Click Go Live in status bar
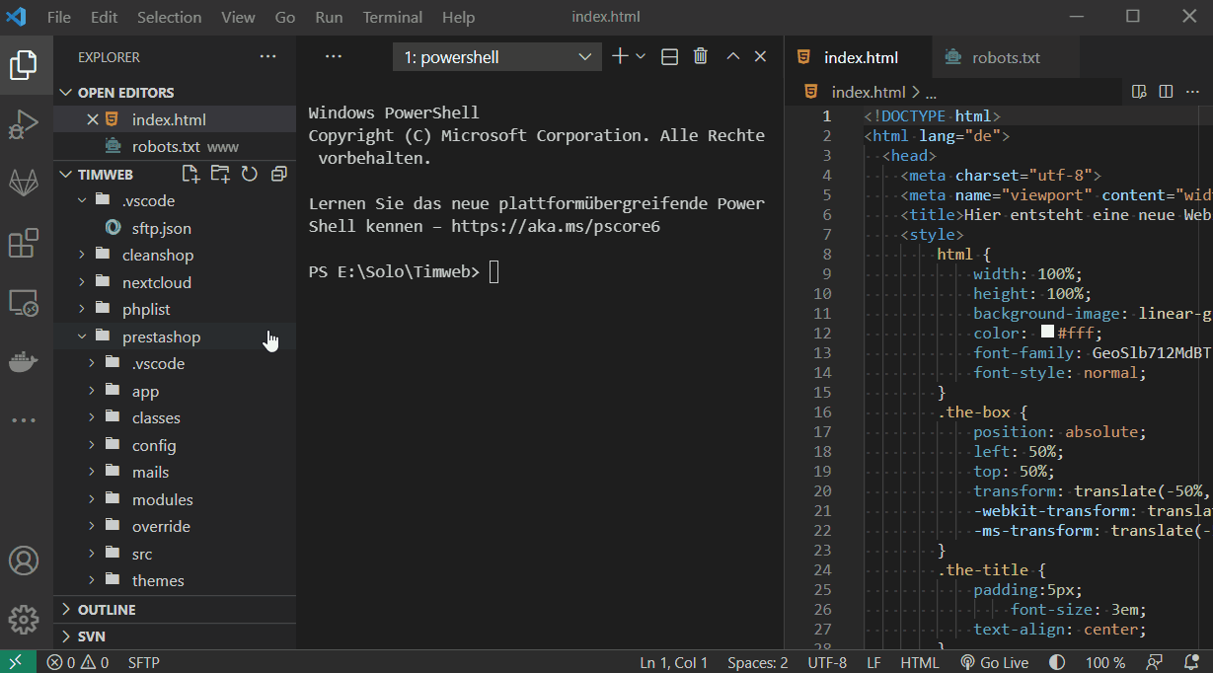 995,662
